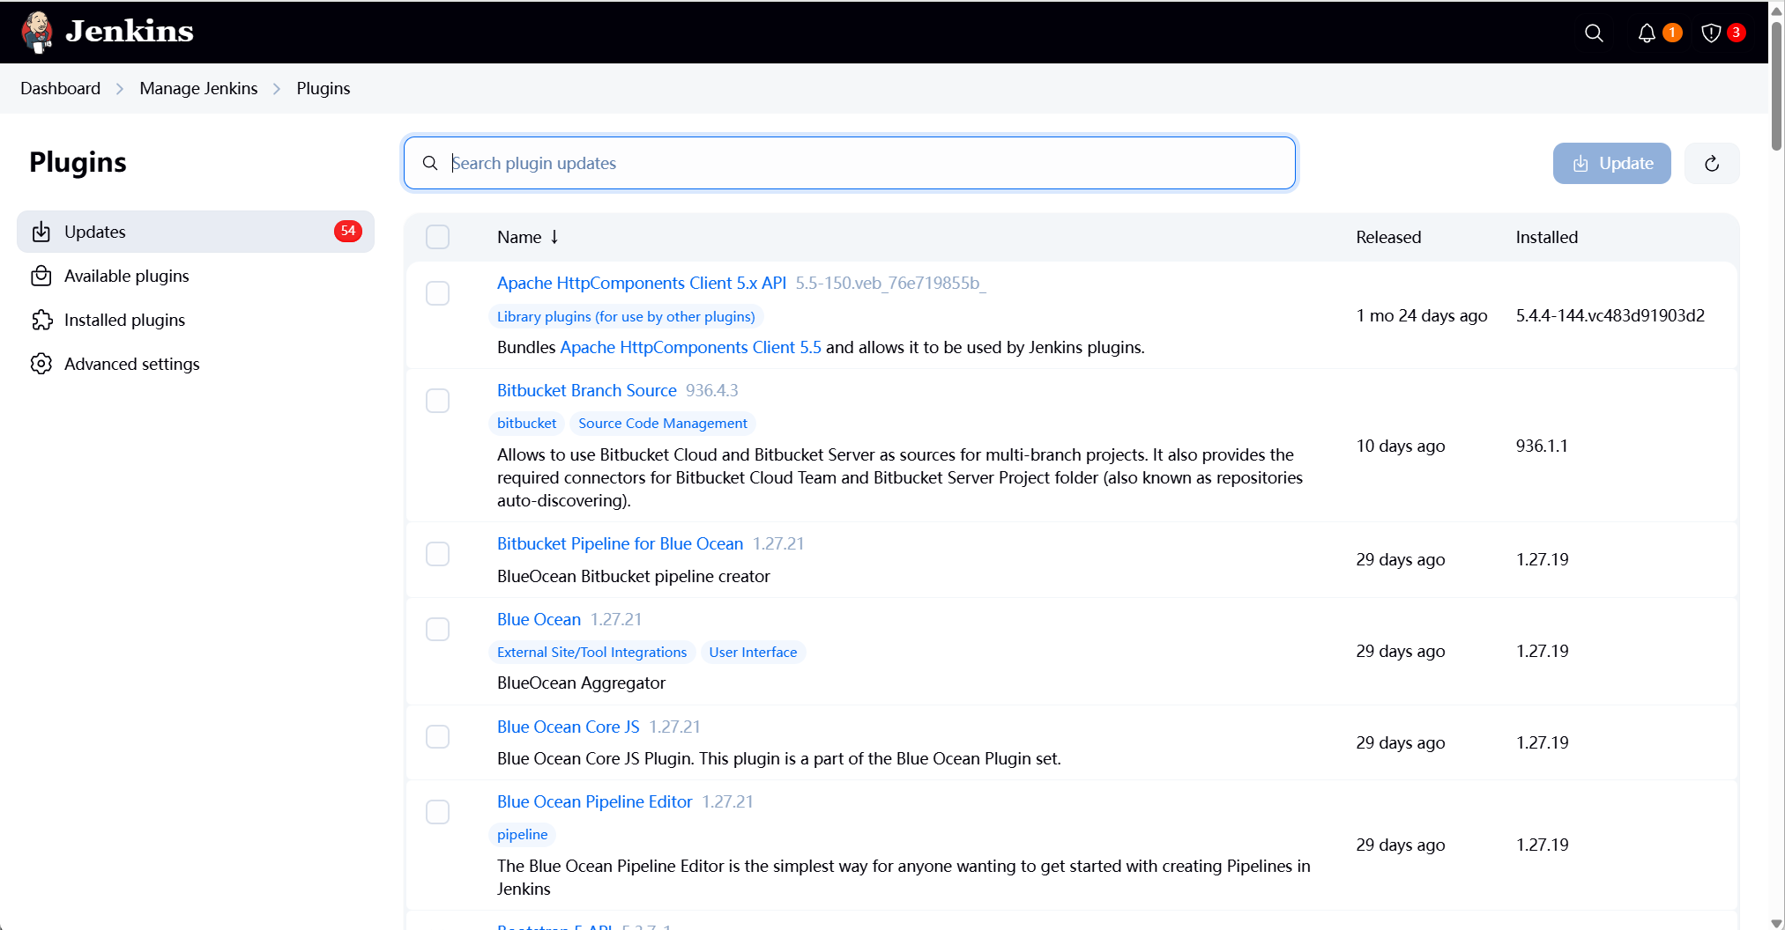This screenshot has width=1785, height=930.
Task: Focus the Search plugin updates field
Action: click(850, 163)
